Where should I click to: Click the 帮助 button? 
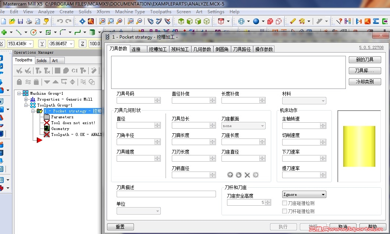click(x=372, y=227)
